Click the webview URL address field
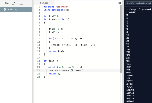 pyautogui.click(x=138, y=3)
